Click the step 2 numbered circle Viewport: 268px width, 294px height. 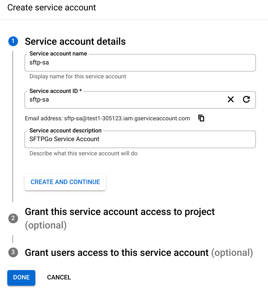click(x=13, y=218)
